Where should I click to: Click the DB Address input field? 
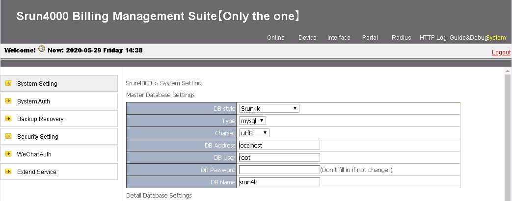coord(279,145)
